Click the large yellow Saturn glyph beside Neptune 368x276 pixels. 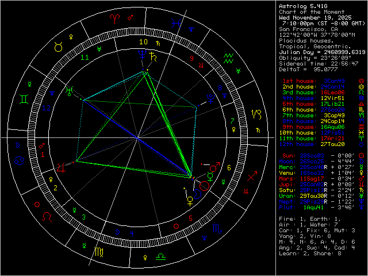[153, 57]
